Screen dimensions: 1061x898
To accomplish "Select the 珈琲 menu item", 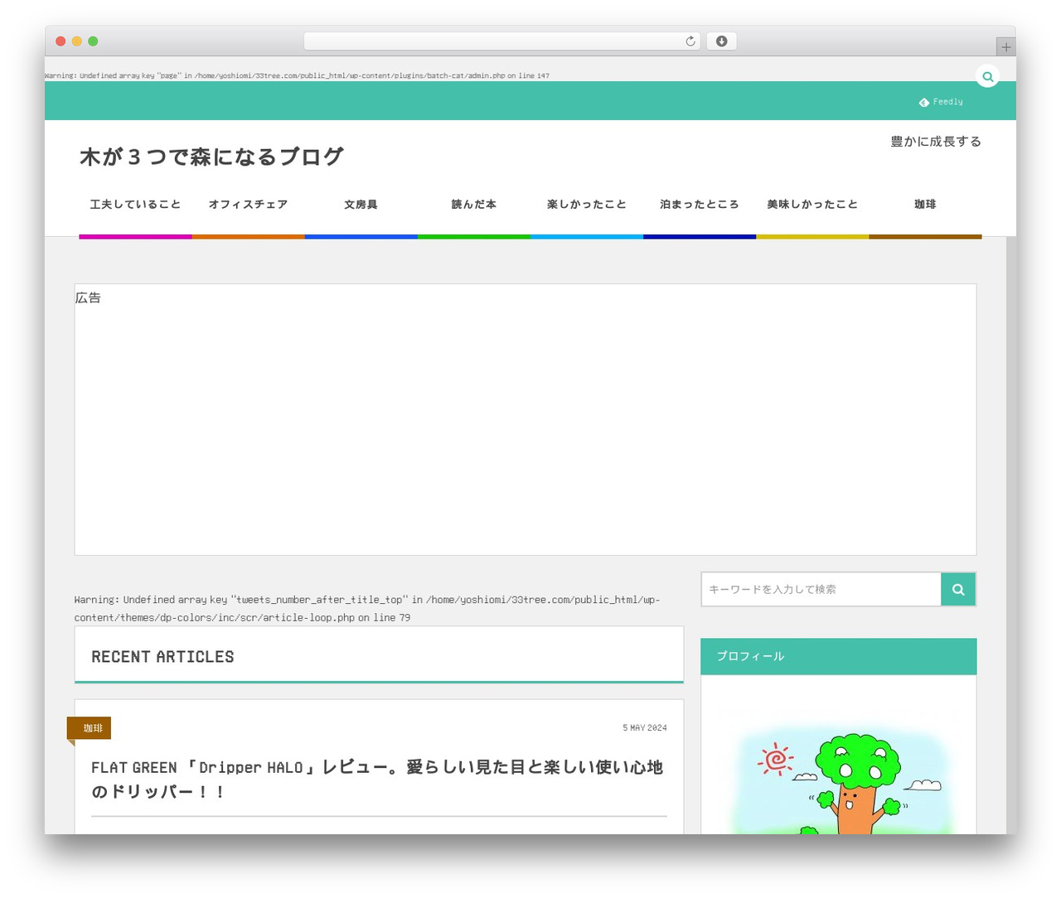I will 925,205.
